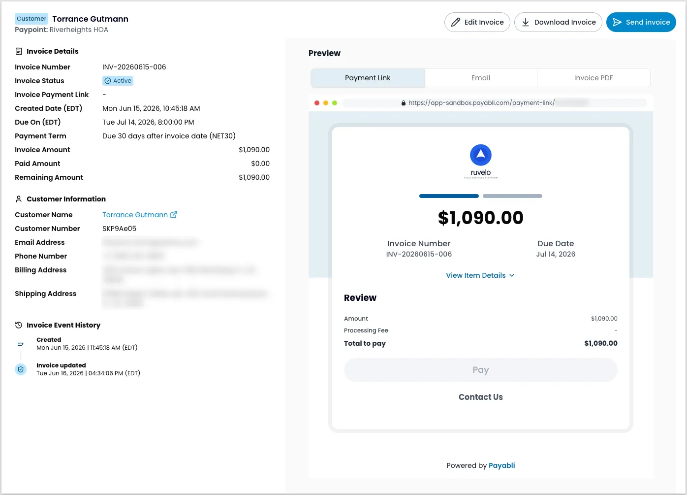Click the large $1,090.00 preview total
This screenshot has width=687, height=495.
coord(481,218)
